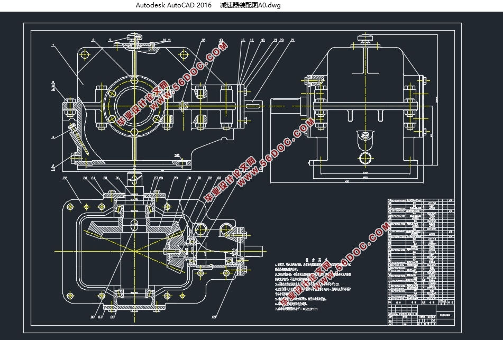Select part label 7 in front view
This screenshot has width=503, height=340.
click(53, 45)
